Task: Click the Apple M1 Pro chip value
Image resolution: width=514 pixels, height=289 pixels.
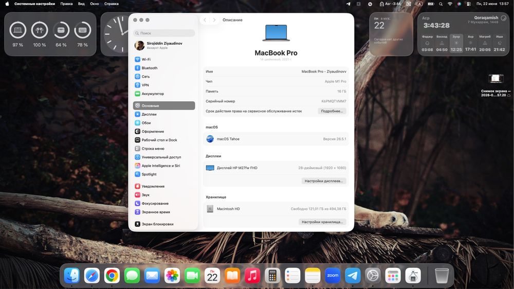Action: point(335,81)
